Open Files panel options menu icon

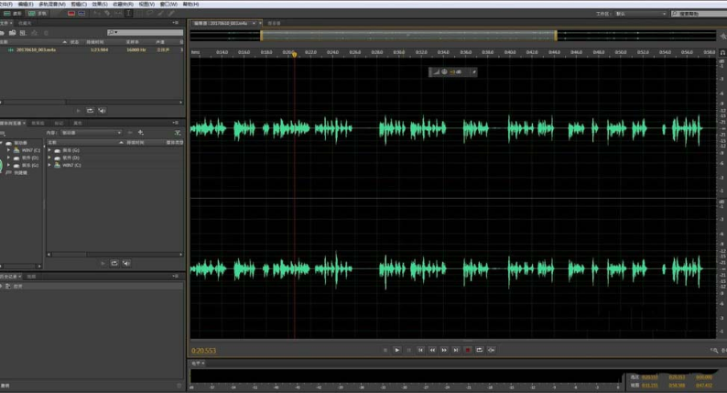tap(176, 23)
